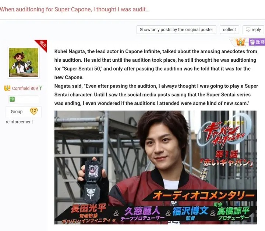This screenshot has height=231, width=265.
Task: Click the collect button
Action: coord(229,30)
